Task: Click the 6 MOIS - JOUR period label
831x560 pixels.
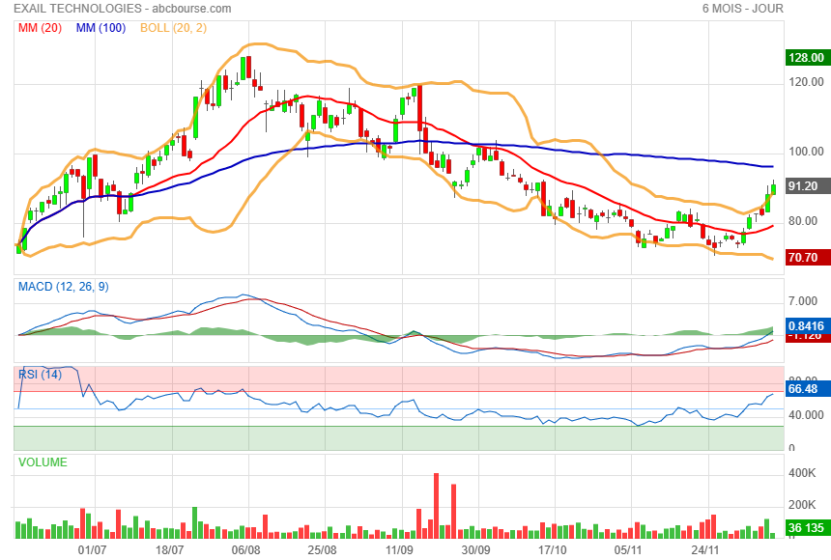Action: coord(742,9)
